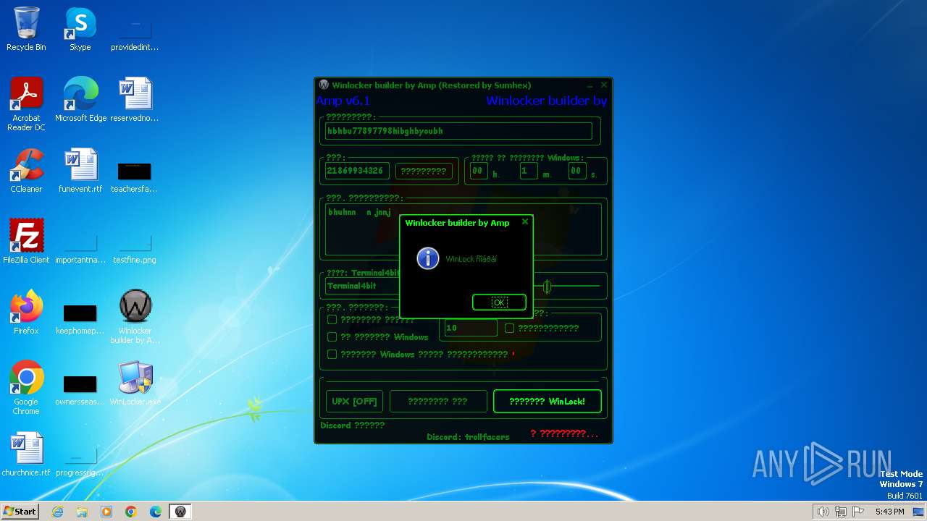Click the UPX [OFF] button

click(354, 402)
